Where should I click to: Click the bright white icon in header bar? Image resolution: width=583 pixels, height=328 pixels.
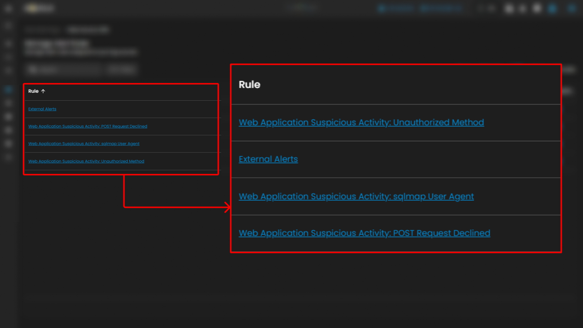click(x=537, y=8)
